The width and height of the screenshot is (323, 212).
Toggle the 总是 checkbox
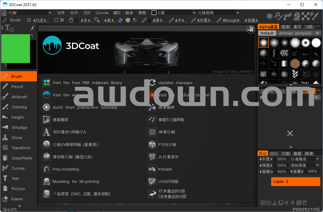point(154,13)
